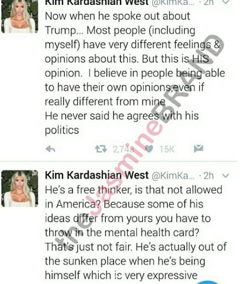Open the 2h timestamp on first tweet
The image size is (244, 284).
[x=209, y=2]
